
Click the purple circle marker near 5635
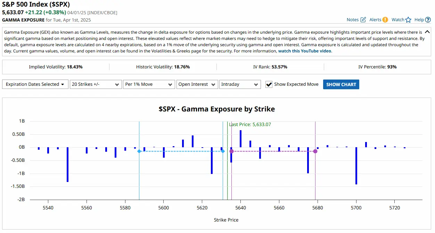pos(231,151)
